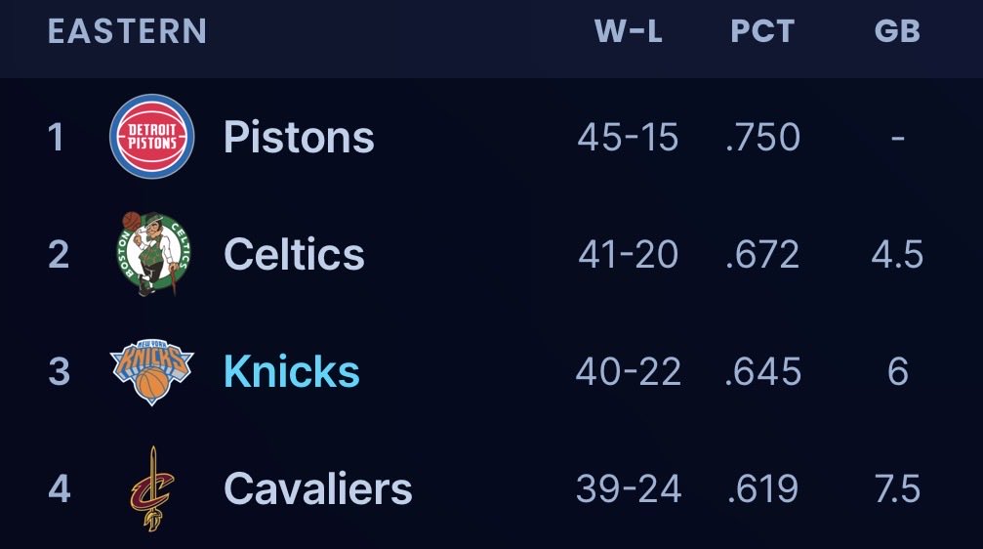Open the Detroit Pistons team logo
Screen dimensions: 983x549
[151, 137]
